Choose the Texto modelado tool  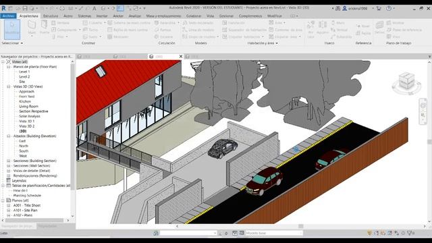point(198,23)
